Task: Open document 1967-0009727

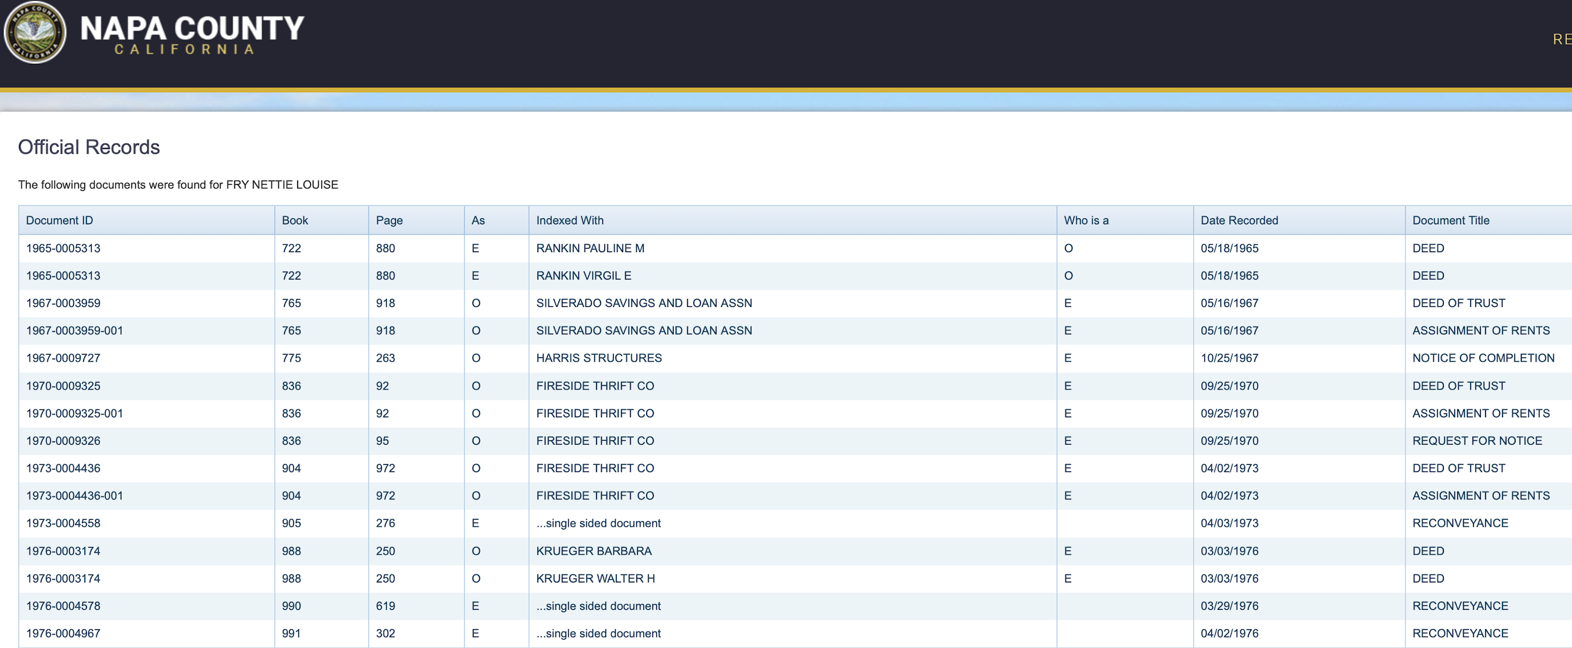Action: click(x=63, y=358)
